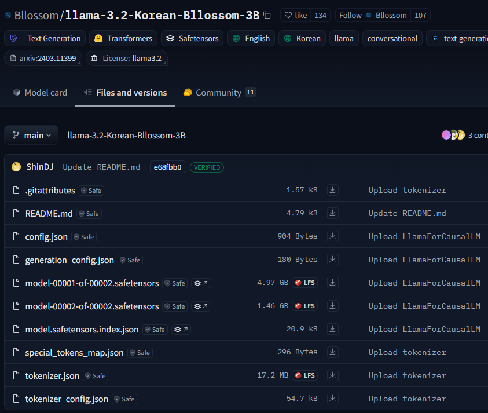
Task: Filter by Text Generation tag
Action: pos(45,38)
